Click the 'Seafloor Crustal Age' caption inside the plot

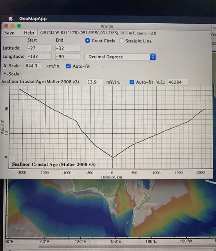[x=54, y=164]
